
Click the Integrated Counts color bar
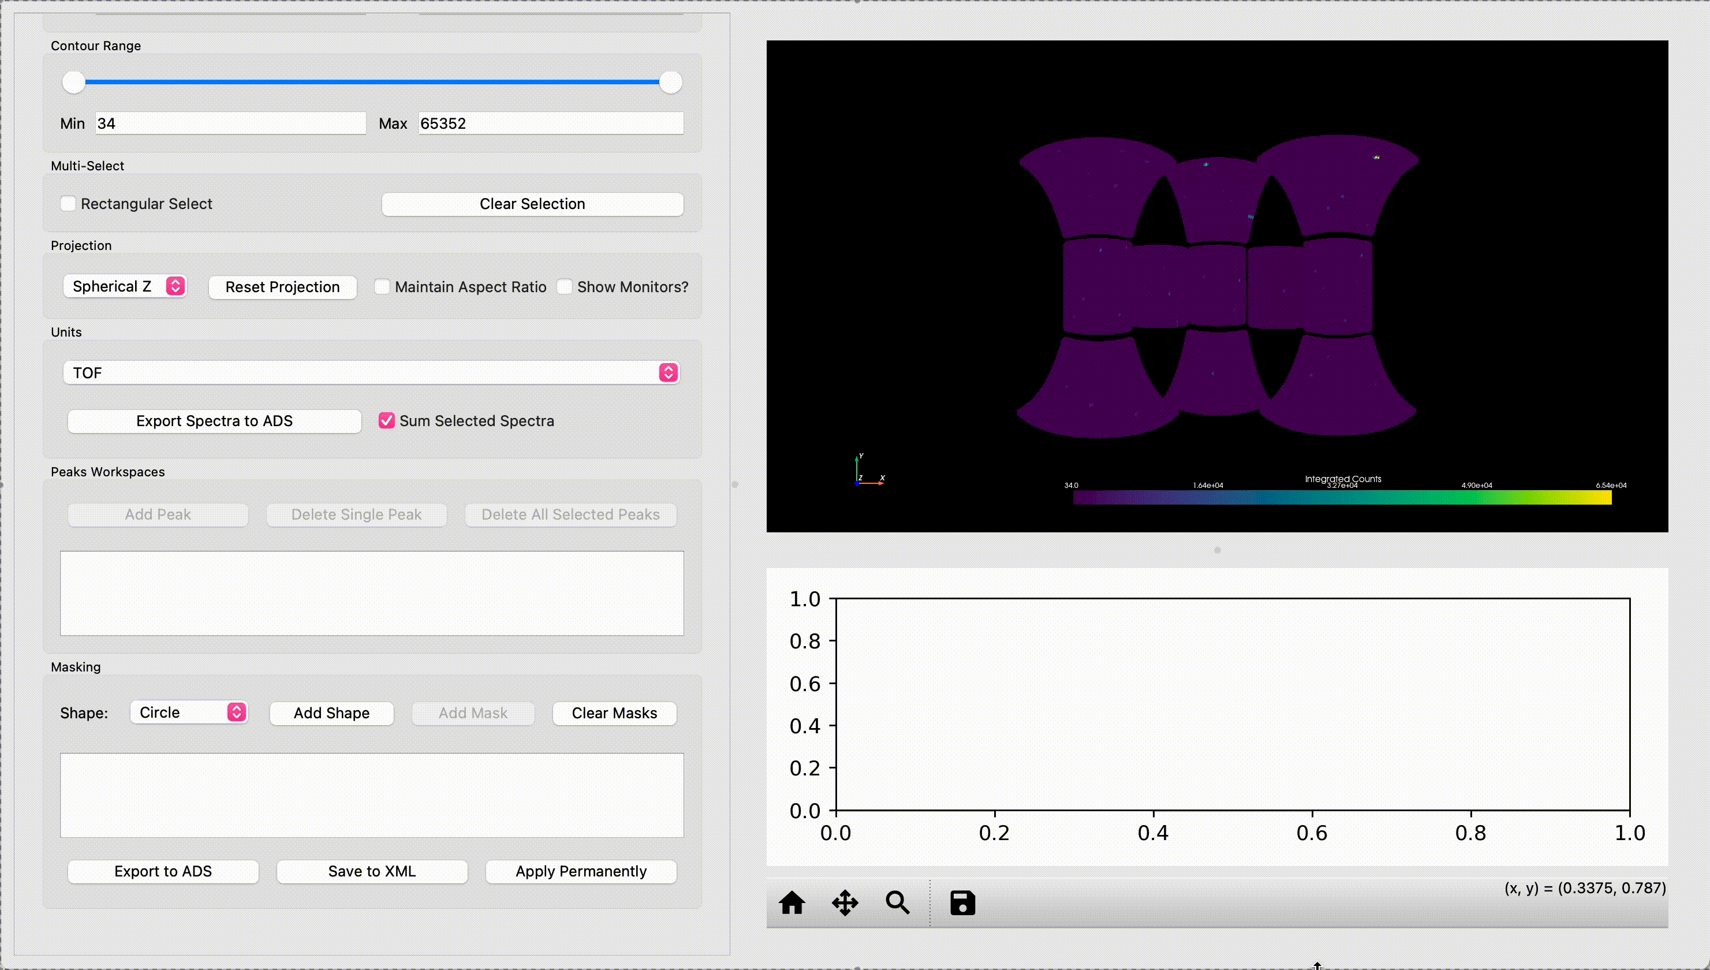pyautogui.click(x=1342, y=497)
